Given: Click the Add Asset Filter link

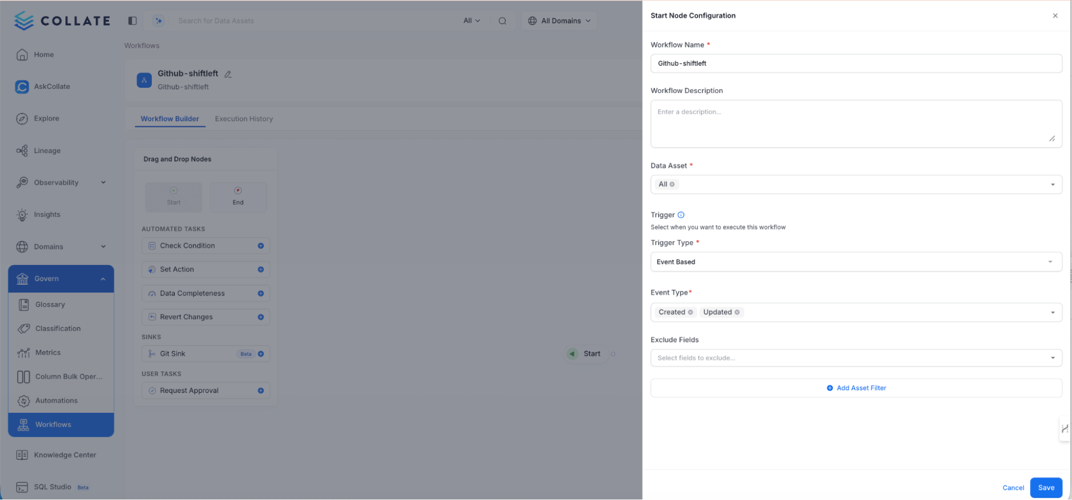Looking at the screenshot, I should pyautogui.click(x=856, y=388).
